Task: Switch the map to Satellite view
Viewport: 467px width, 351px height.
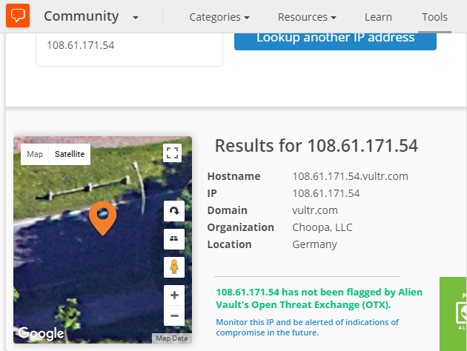Action: pos(70,154)
